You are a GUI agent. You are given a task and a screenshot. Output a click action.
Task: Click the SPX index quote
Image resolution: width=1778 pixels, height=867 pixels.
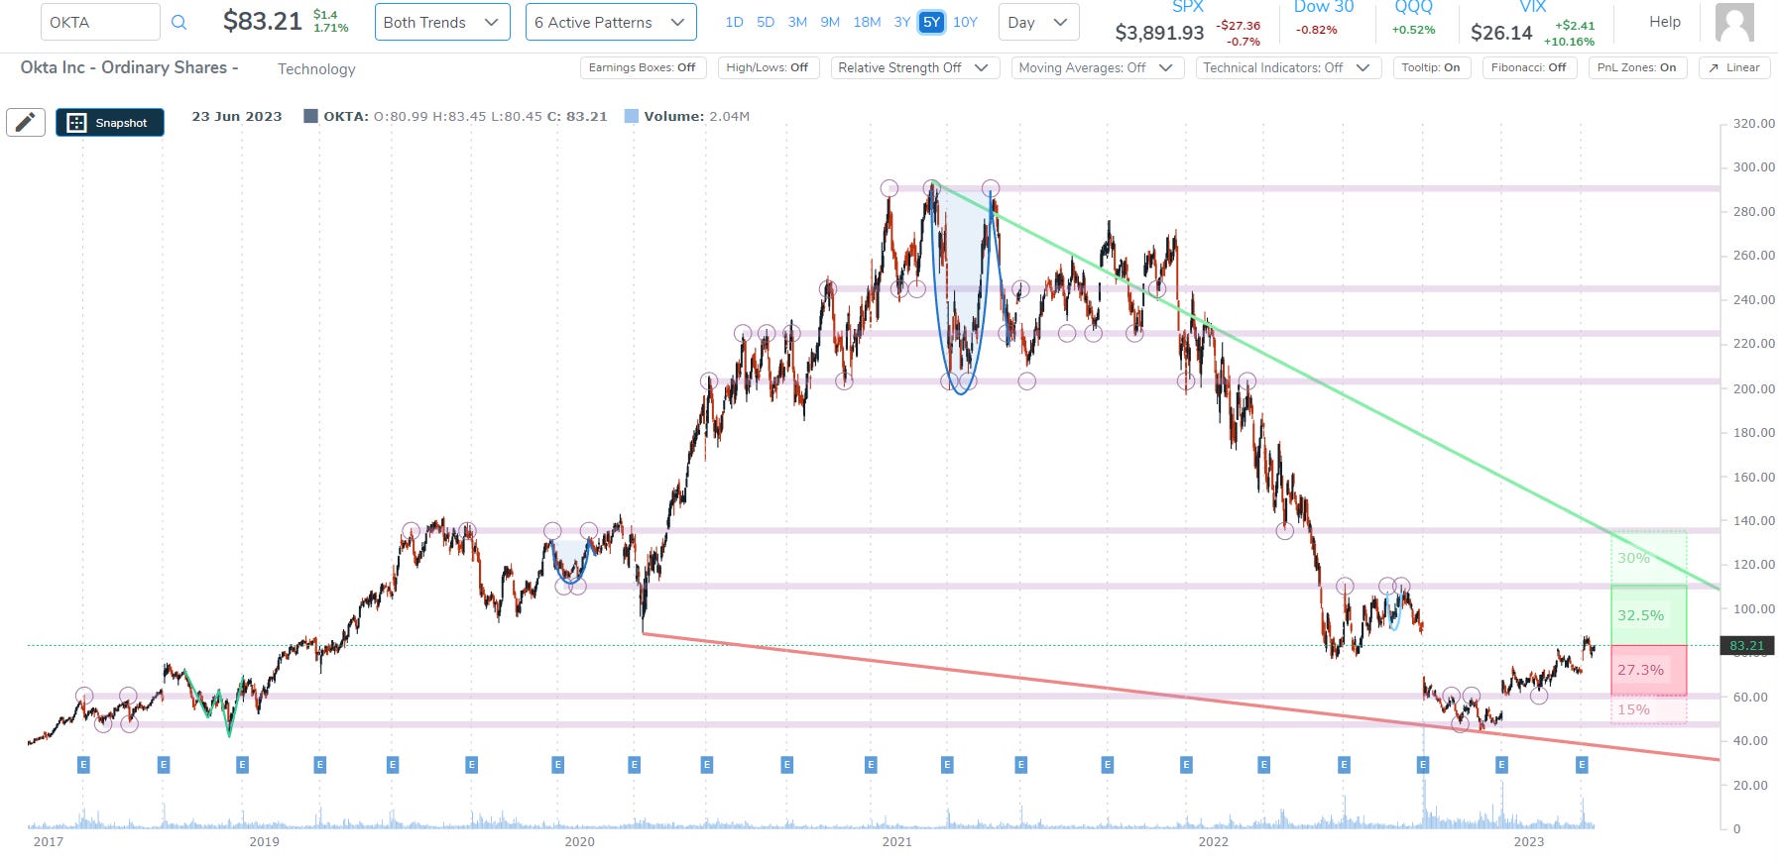(1188, 24)
